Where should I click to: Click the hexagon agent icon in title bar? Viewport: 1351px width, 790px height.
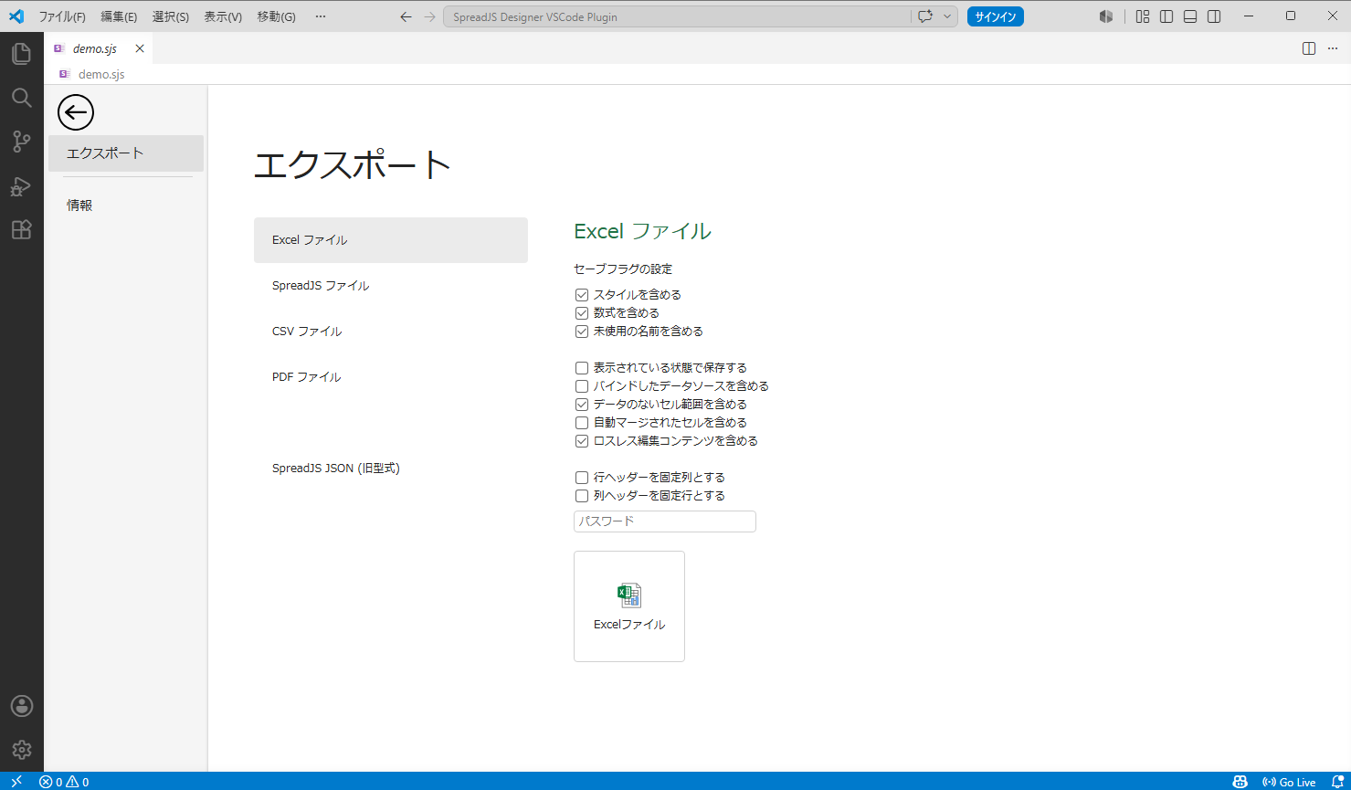[1106, 16]
